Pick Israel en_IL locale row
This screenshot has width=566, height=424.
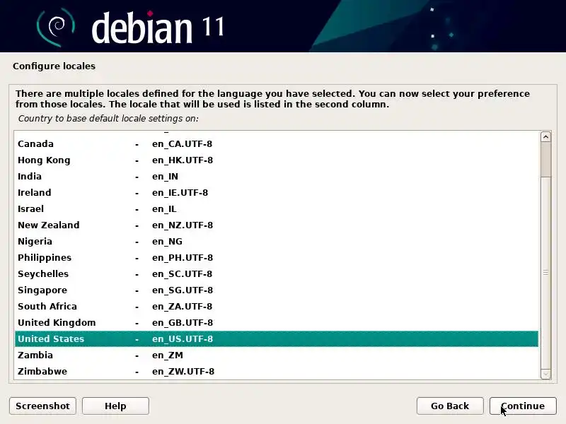277,208
